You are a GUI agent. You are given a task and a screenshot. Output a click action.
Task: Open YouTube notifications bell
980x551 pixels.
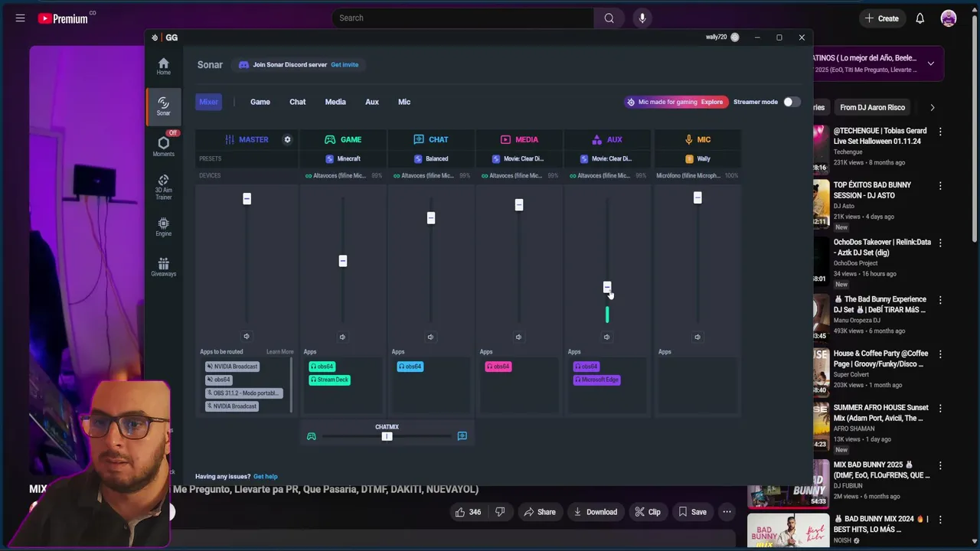pyautogui.click(x=920, y=18)
